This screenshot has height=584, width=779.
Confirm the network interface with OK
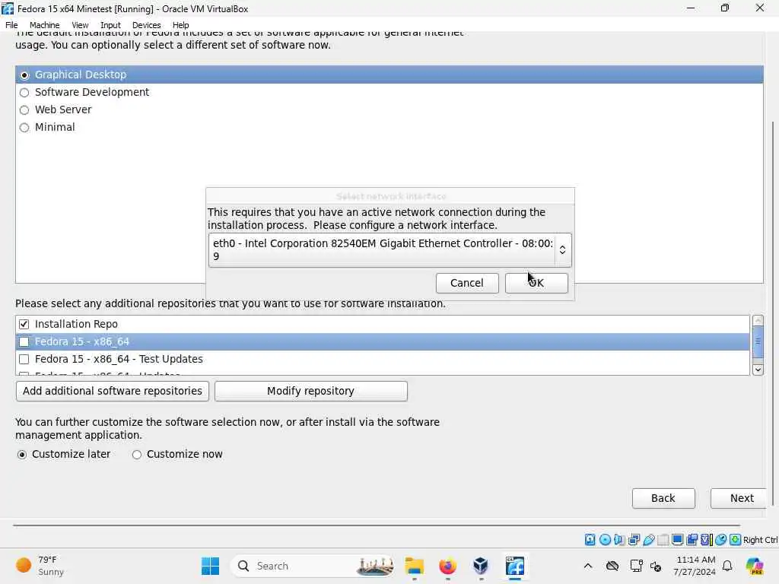pos(536,283)
